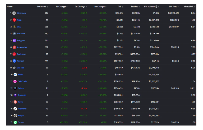203x130 pixels.
Task: Select Ethereum TVL value $29.37b
Action: click(119, 13)
